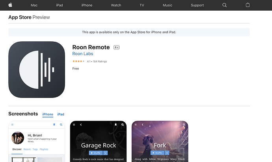Image resolution: width=272 pixels, height=162 pixels.
Task: Click the Apple logo icon
Action: (10, 5)
